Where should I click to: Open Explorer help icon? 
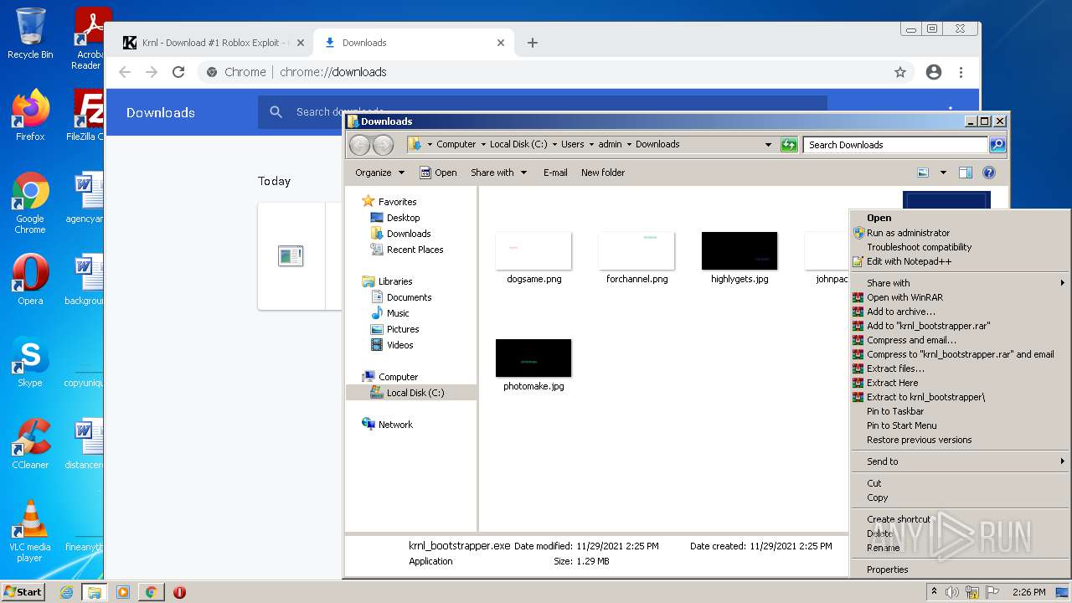989,173
